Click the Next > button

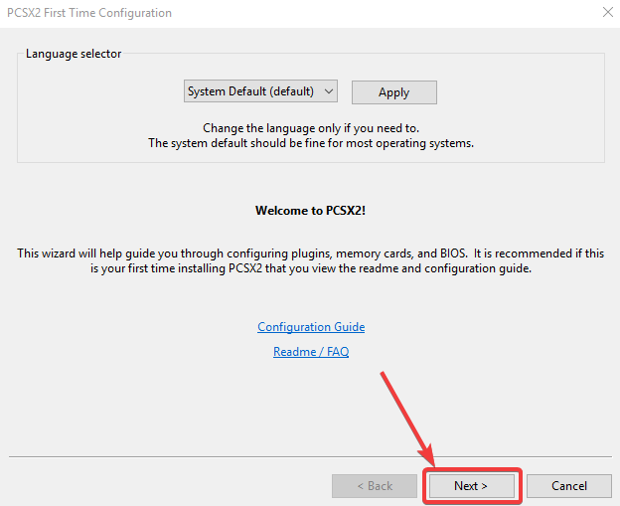tap(472, 486)
